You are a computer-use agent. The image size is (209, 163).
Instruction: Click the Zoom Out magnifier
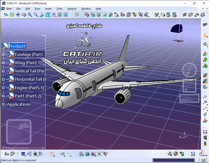click(x=36, y=15)
